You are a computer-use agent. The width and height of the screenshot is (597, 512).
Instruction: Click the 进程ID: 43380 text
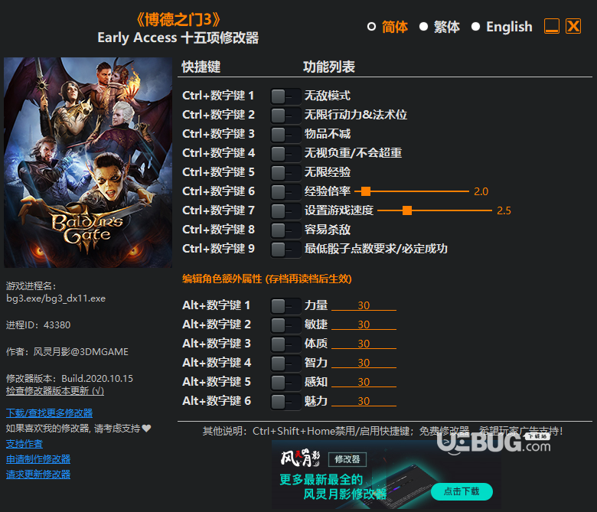(38, 325)
